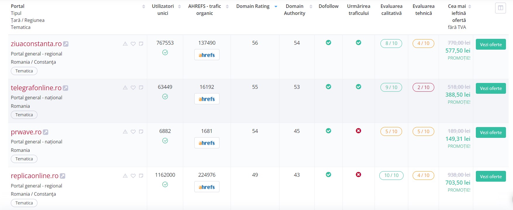
Task: Click Vezi oferte for prwave.ro
Action: [491, 132]
